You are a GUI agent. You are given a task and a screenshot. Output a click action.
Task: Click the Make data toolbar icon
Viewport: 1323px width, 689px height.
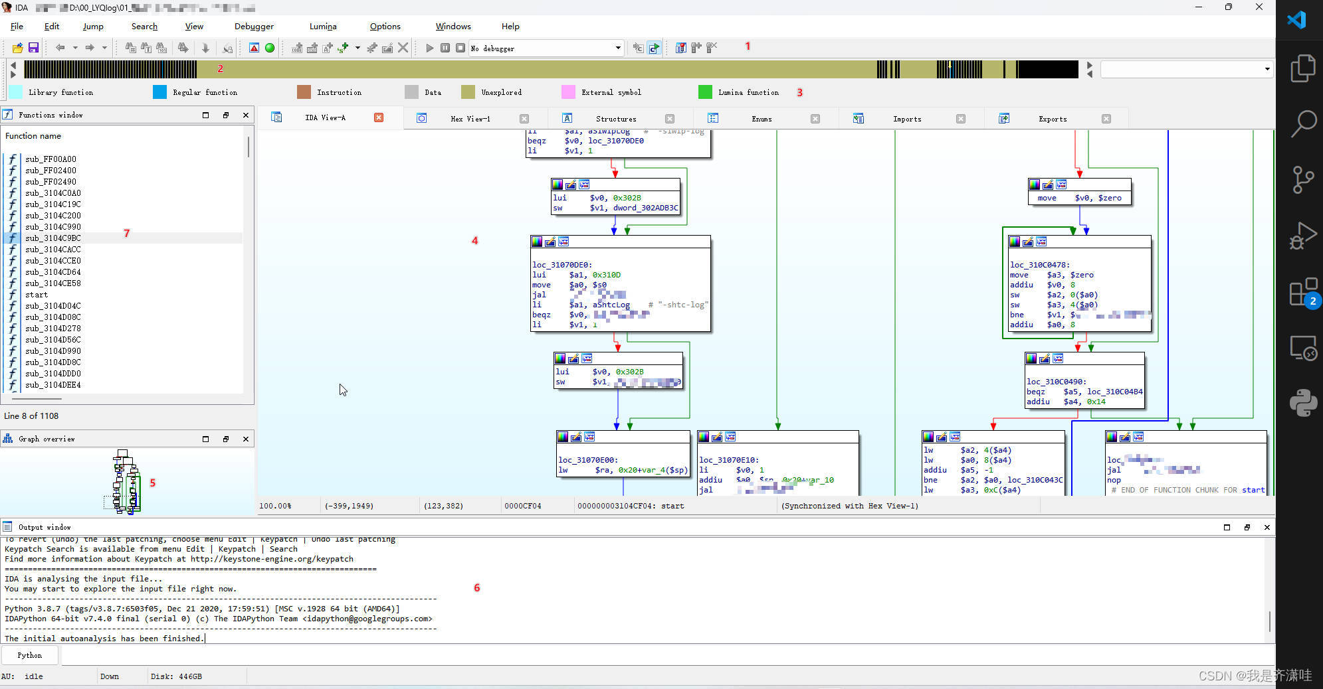pyautogui.click(x=312, y=48)
